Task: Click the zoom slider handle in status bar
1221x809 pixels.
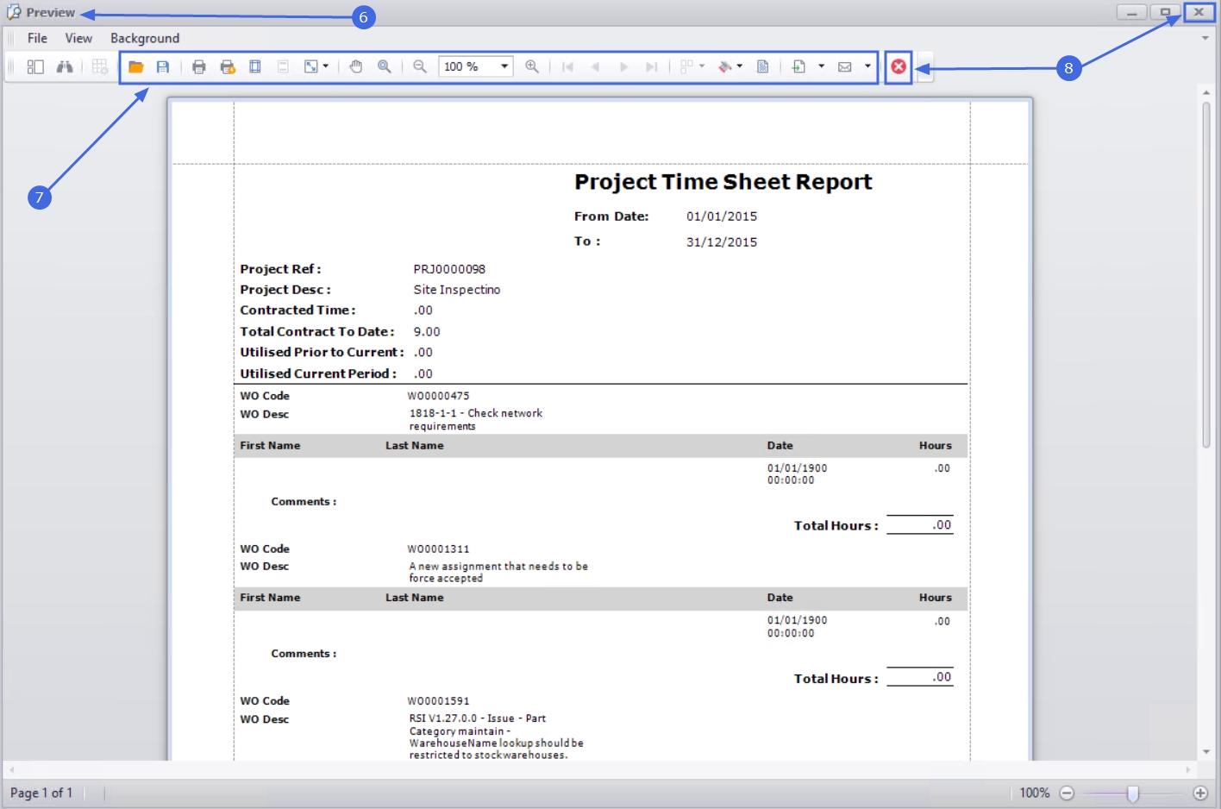Action: click(x=1133, y=793)
